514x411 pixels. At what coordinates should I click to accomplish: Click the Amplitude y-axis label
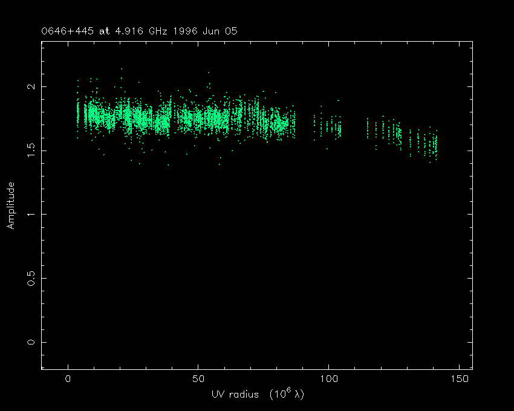pos(10,205)
